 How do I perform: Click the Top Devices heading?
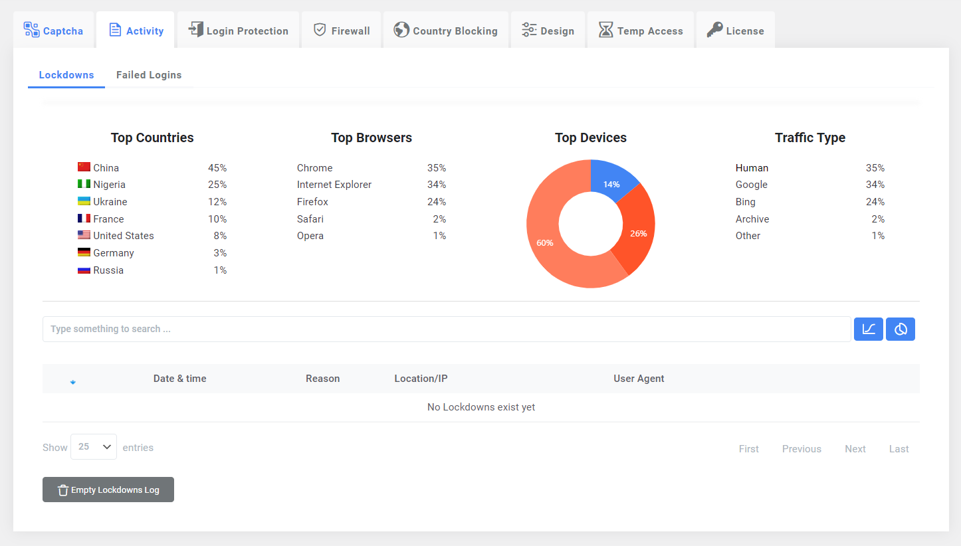click(x=591, y=137)
